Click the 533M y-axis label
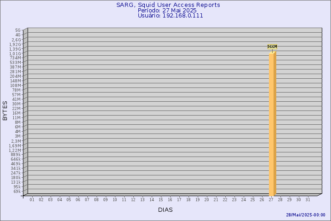The height and width of the screenshot is (221, 331). (16, 63)
